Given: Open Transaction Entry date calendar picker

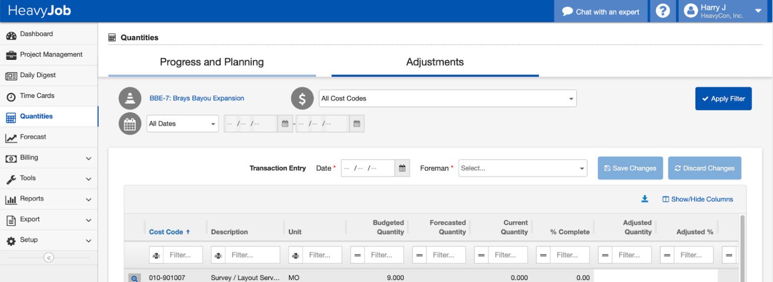Looking at the screenshot, I should (x=402, y=168).
